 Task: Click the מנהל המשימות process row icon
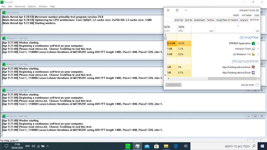tap(253, 49)
